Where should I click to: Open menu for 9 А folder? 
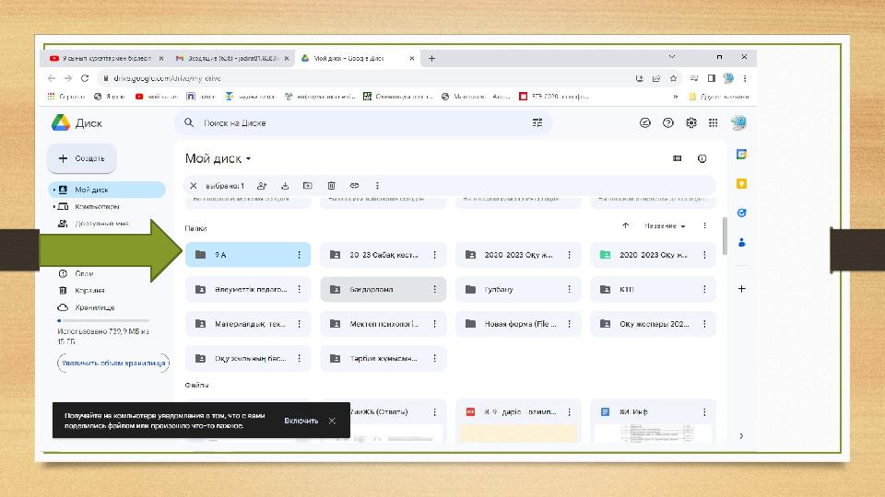coord(299,255)
